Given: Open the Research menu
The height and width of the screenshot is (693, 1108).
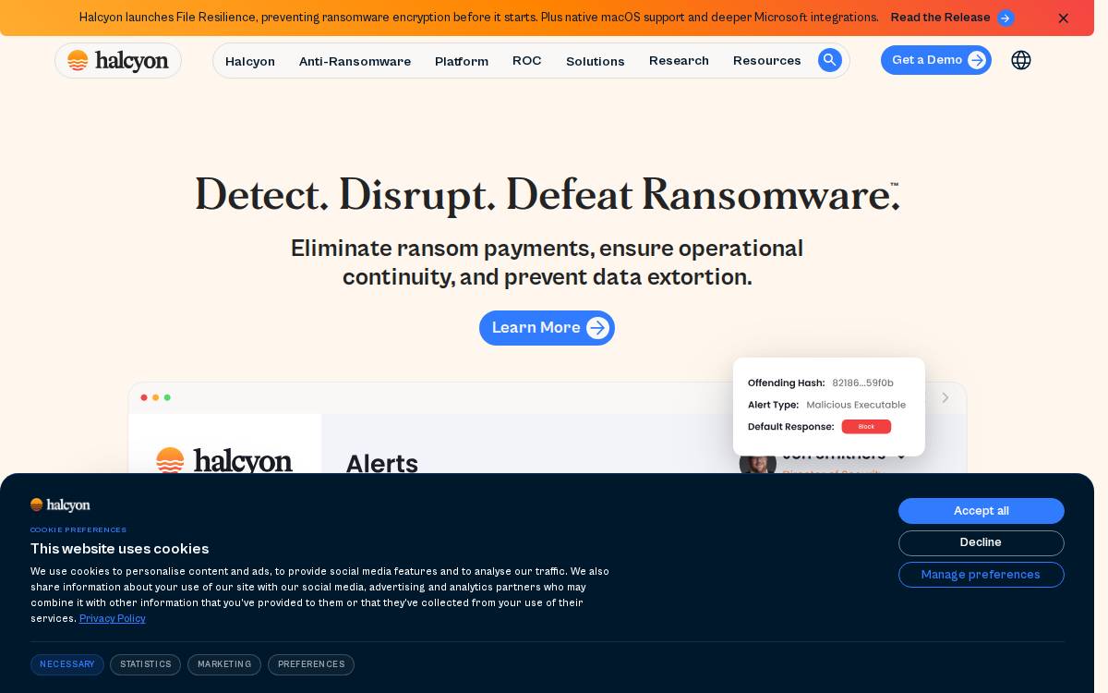Looking at the screenshot, I should click(679, 60).
